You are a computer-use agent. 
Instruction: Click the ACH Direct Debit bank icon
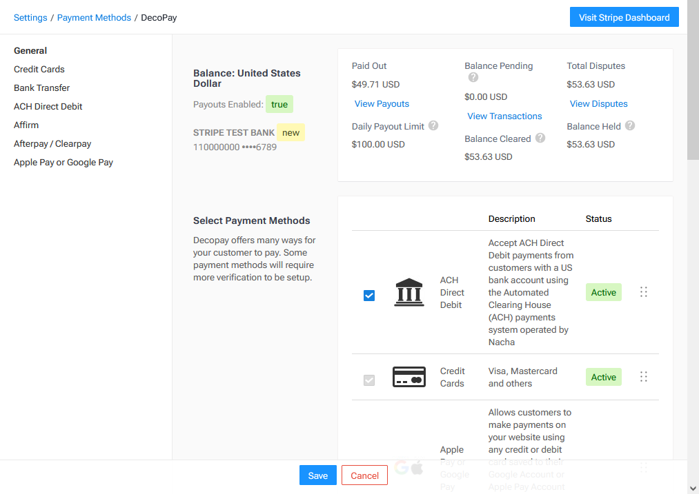tap(409, 293)
